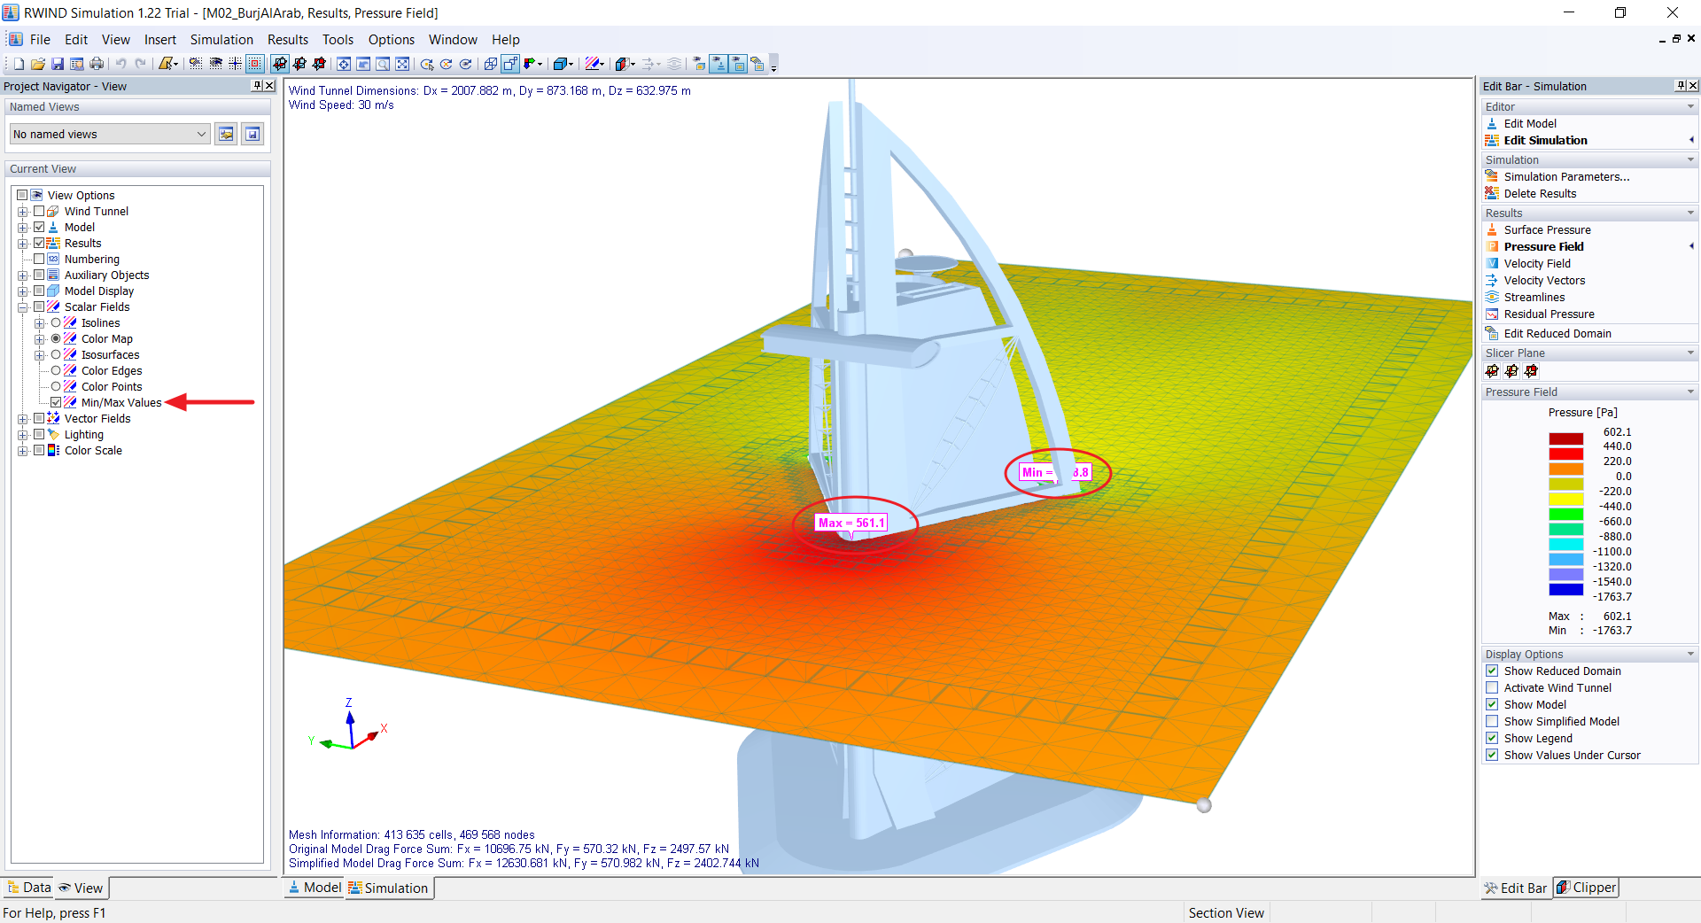Select the Isolines radio button
The image size is (1701, 923).
55,322
